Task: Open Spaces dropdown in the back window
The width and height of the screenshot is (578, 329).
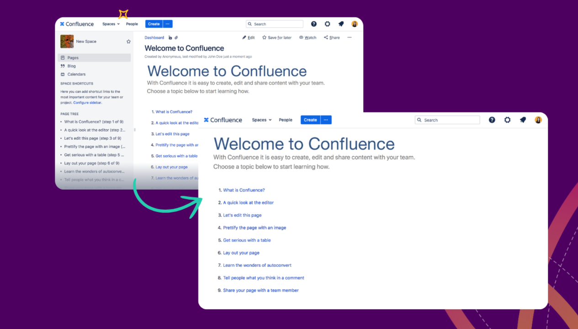Action: 111,24
